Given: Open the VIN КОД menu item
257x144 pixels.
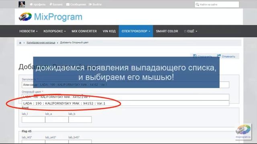Looking at the screenshot, I should click(x=109, y=31).
